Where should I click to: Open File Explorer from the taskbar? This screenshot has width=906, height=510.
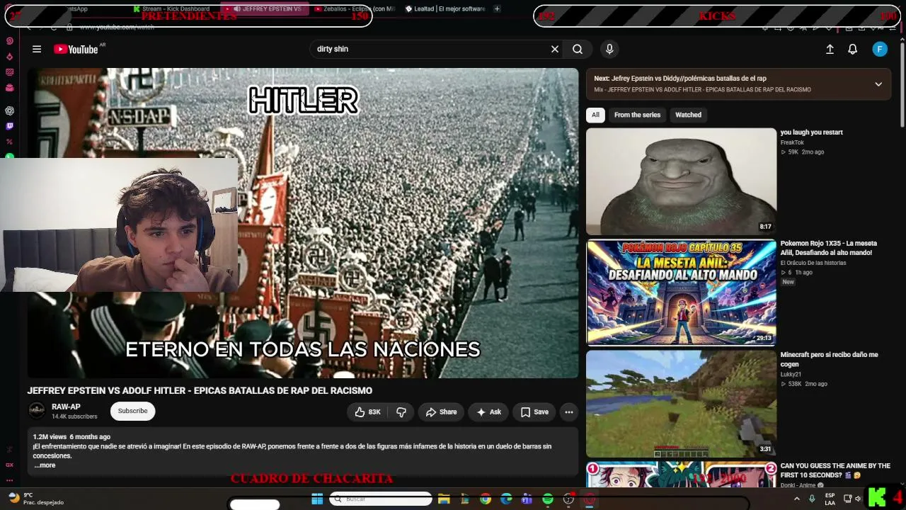click(x=444, y=499)
